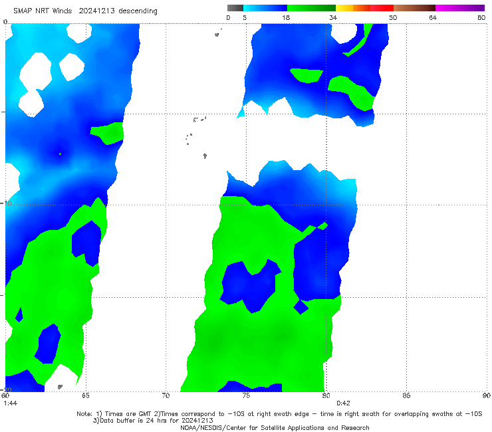Click the longitude axis label 65
Screen dimensions: 492x432
click(x=86, y=395)
